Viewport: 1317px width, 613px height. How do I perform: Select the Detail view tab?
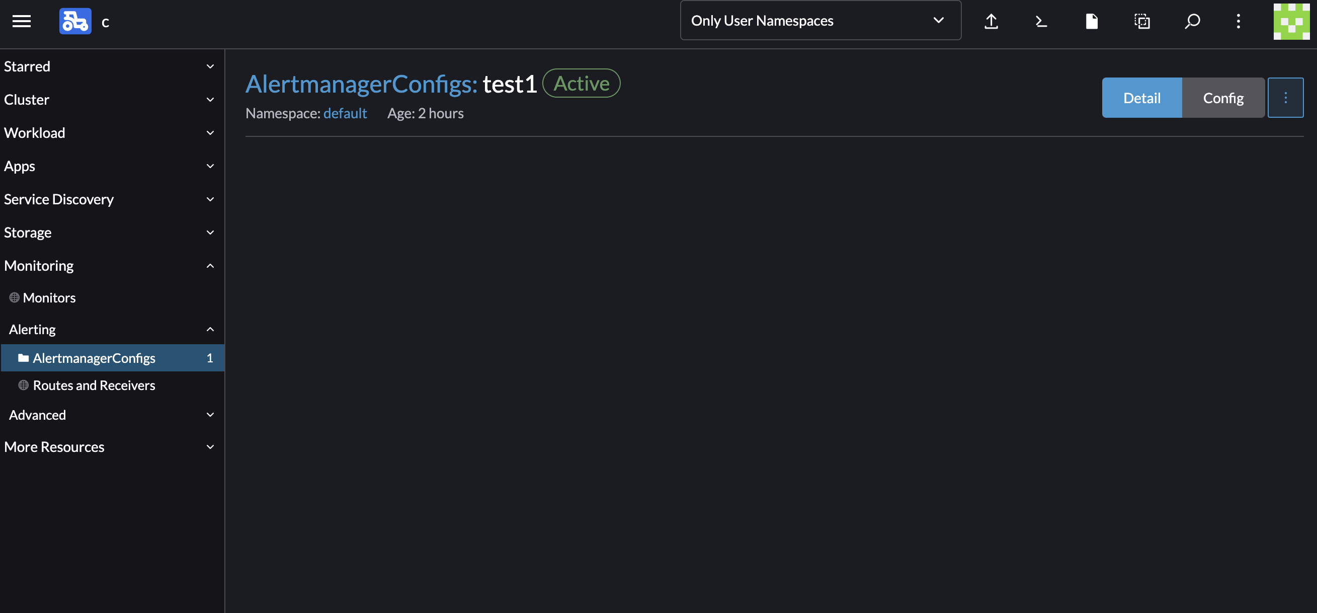pos(1141,98)
